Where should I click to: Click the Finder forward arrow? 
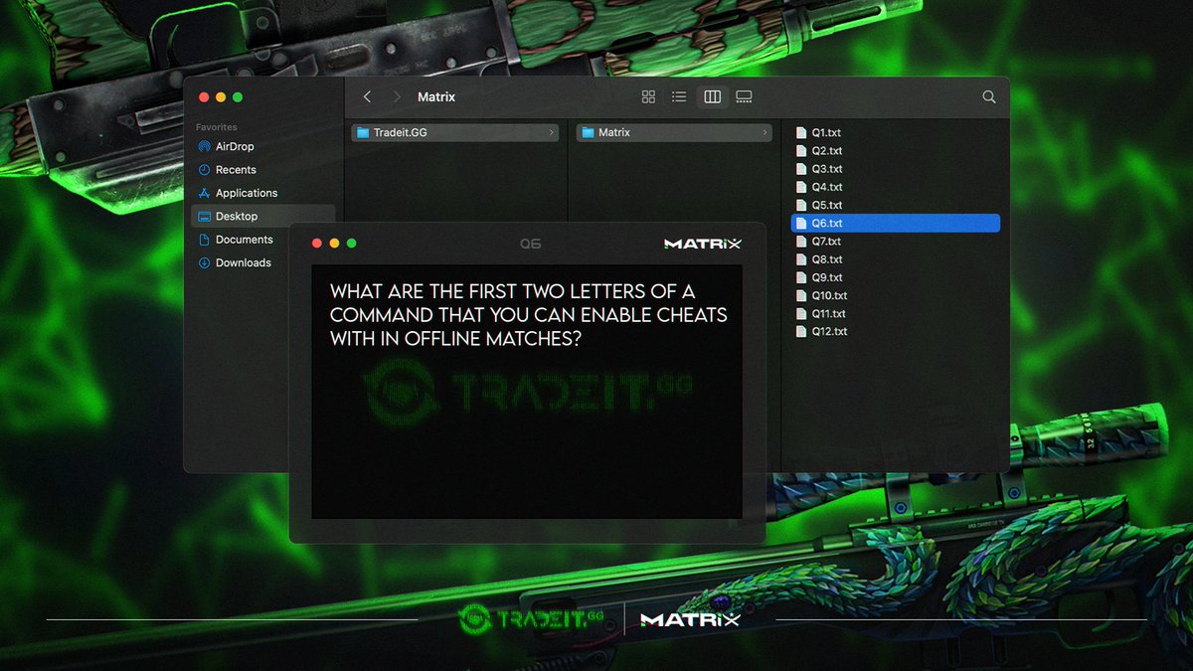[398, 97]
